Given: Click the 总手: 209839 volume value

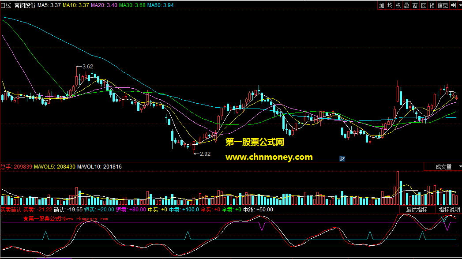Looking at the screenshot, I should [x=16, y=167].
